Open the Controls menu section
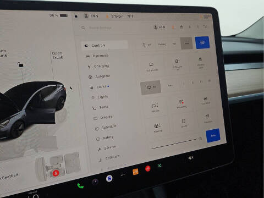 105,45
